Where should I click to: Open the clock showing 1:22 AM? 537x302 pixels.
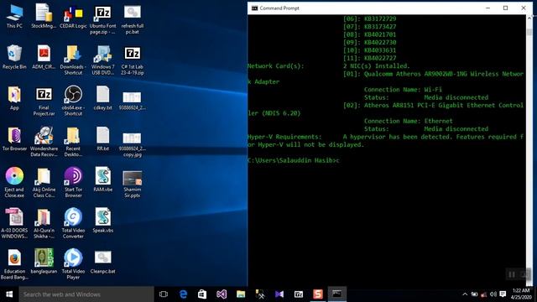[x=521, y=294]
